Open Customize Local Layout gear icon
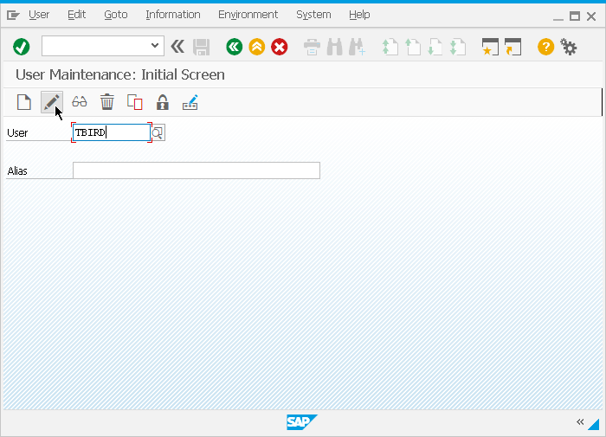This screenshot has width=606, height=437. (x=569, y=47)
